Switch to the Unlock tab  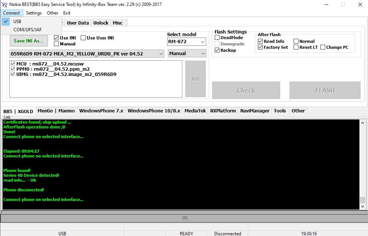[x=100, y=23]
